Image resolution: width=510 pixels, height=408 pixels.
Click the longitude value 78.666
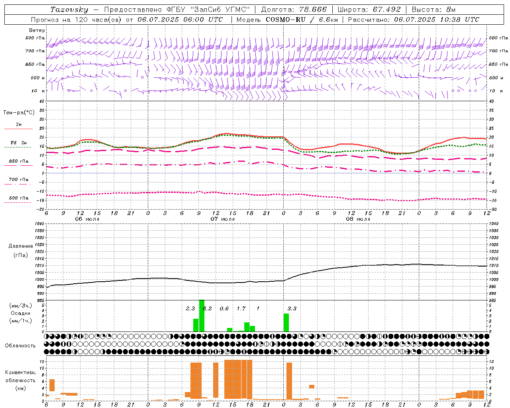(313, 10)
